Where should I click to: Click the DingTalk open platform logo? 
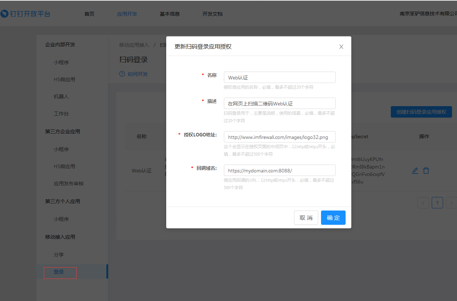pos(25,14)
